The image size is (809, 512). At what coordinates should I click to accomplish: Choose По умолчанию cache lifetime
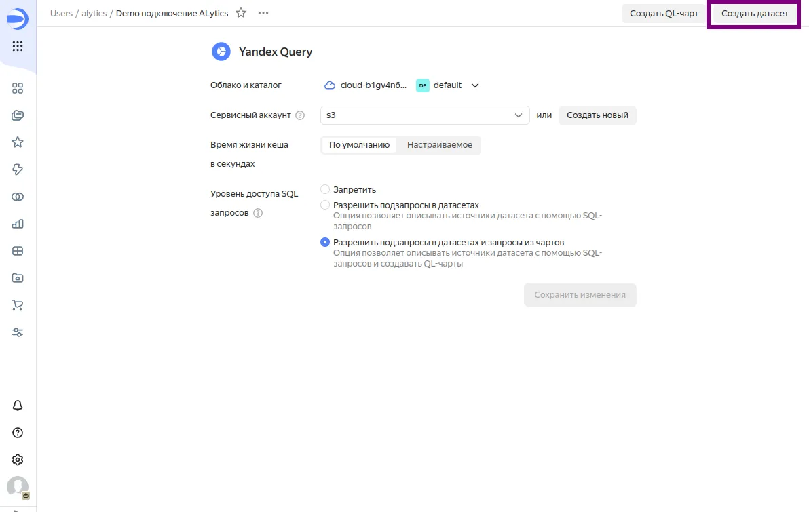[x=359, y=145]
